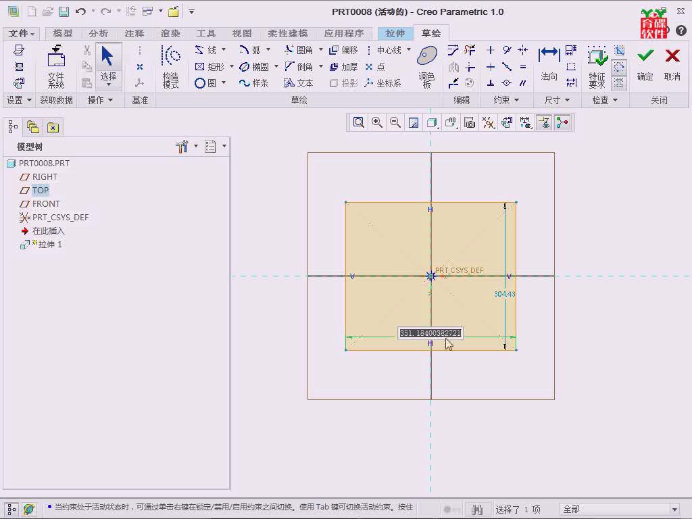Open the Render ribbon tab
The width and height of the screenshot is (692, 519).
point(170,33)
